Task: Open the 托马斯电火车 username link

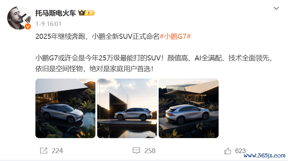Action: (x=56, y=13)
